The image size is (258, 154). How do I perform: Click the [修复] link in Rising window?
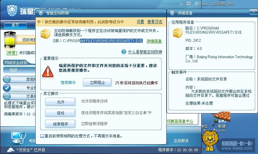point(12,53)
